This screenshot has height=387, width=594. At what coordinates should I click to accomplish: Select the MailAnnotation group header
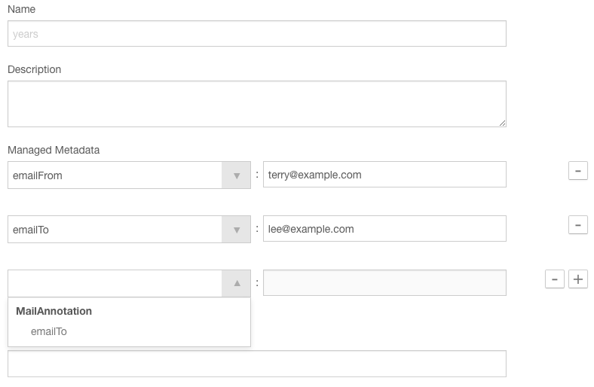54,311
